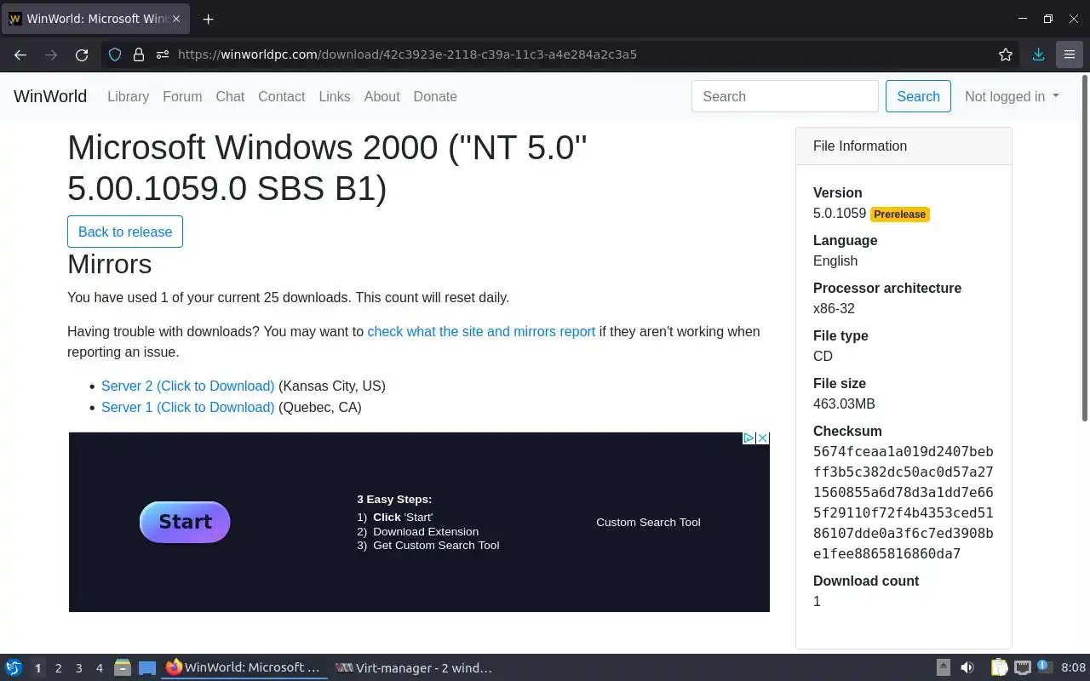Switch to workspace 4
Screen dimensions: 1090x681
coord(99,668)
